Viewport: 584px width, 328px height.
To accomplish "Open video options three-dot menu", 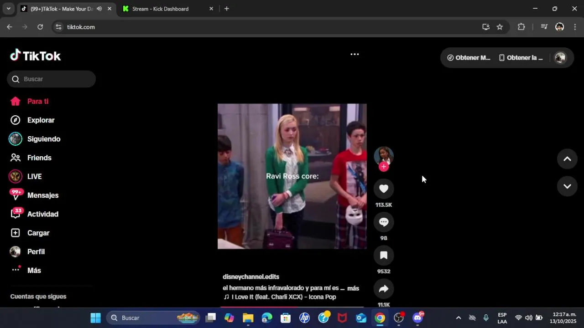I will pyautogui.click(x=355, y=54).
